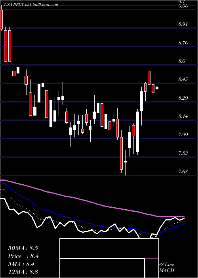Select the 7.68 price axis label

[x=183, y=172]
